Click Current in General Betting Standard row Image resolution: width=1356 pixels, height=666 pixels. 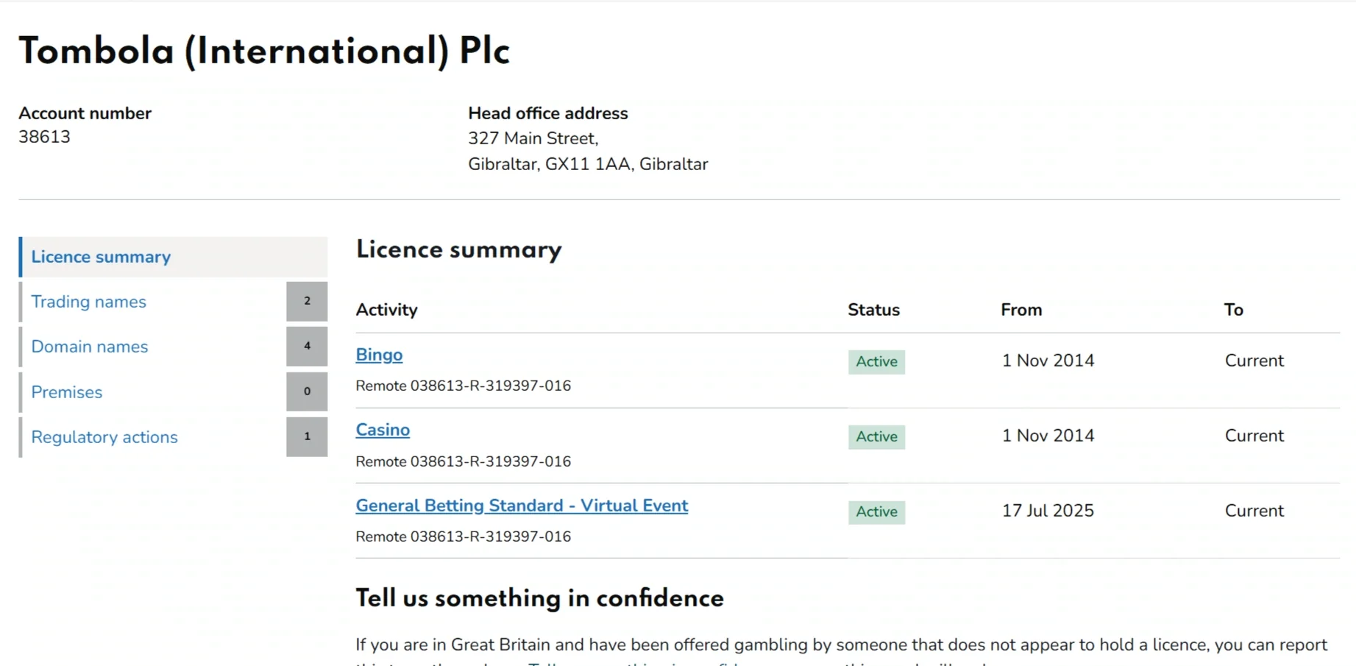[1254, 511]
